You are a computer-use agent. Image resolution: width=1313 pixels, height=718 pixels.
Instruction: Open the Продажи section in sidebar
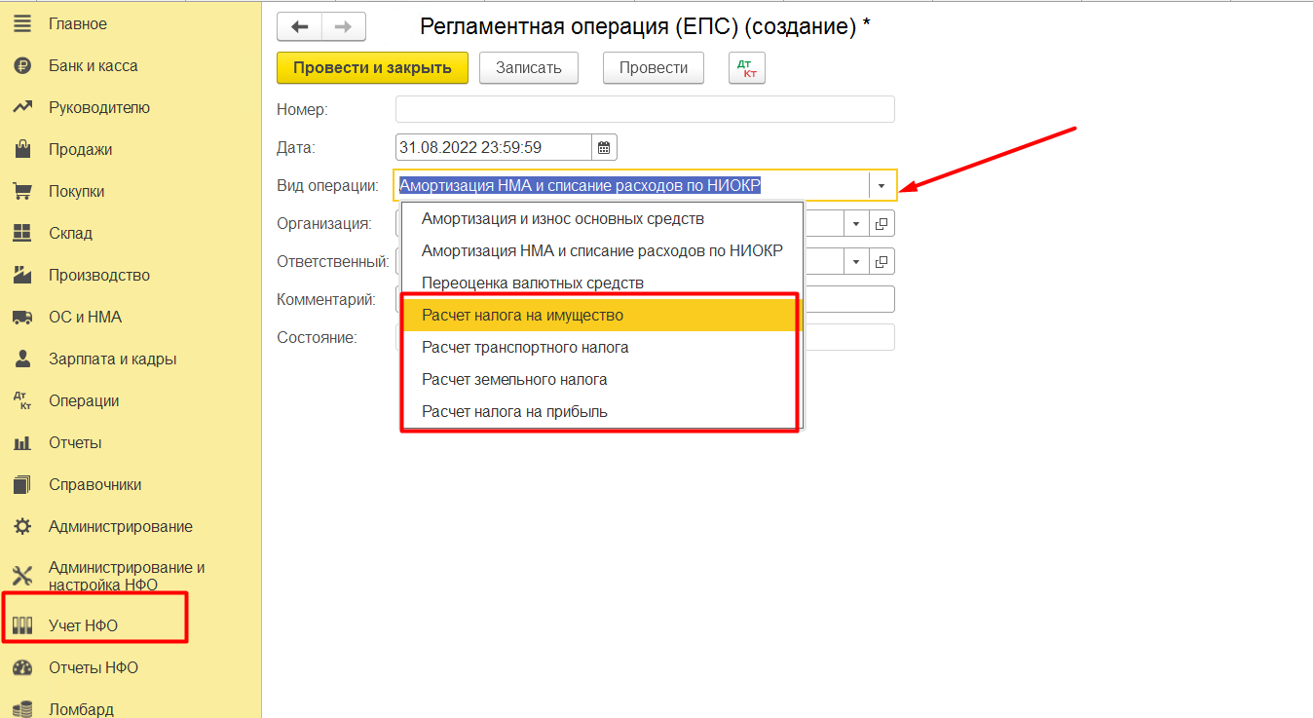pos(80,150)
